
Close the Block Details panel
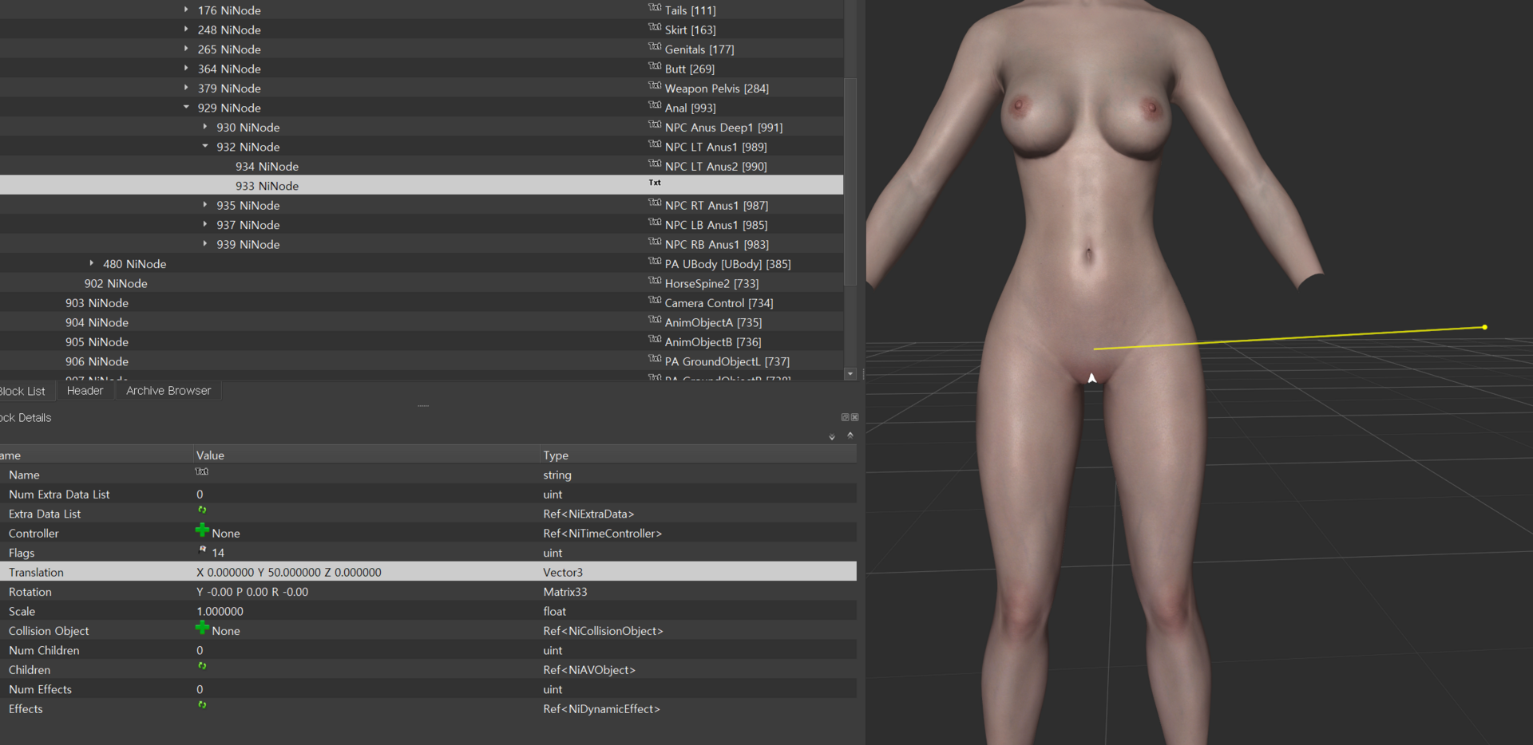[854, 417]
